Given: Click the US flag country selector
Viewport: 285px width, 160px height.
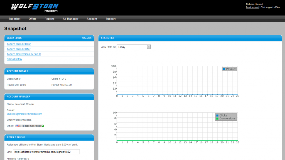Looking at the screenshot, I should (x=19, y=126).
